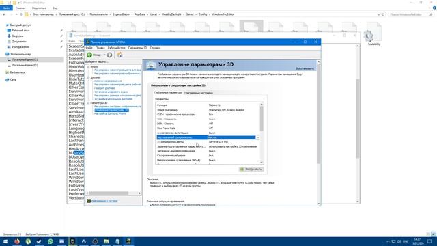Click the Home icon in NVIDIA toolbar
The image size is (437, 246).
pyautogui.click(x=120, y=55)
